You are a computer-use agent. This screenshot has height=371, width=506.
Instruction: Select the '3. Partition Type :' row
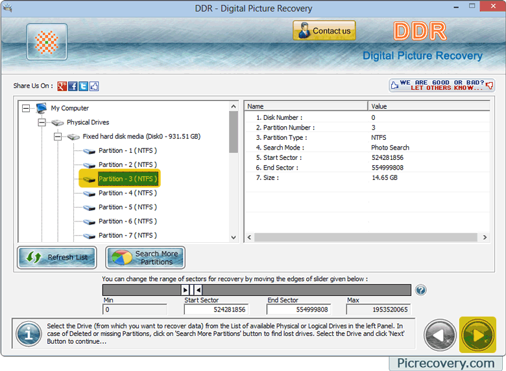367,137
